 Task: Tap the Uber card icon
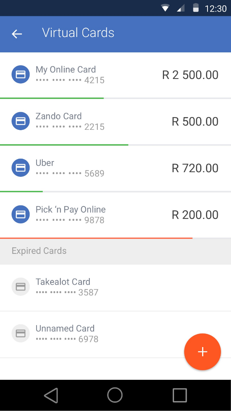pyautogui.click(x=21, y=168)
